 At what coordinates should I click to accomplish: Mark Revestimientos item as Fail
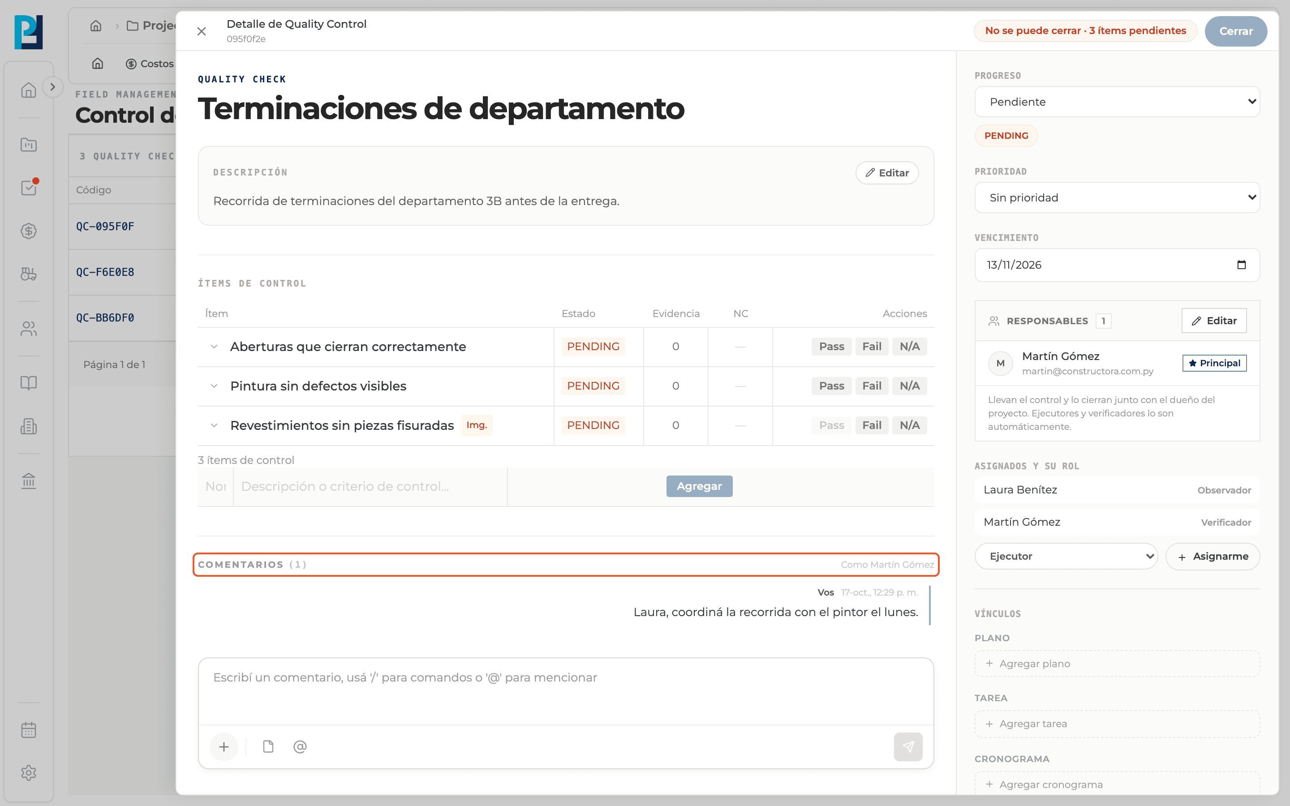click(x=872, y=425)
